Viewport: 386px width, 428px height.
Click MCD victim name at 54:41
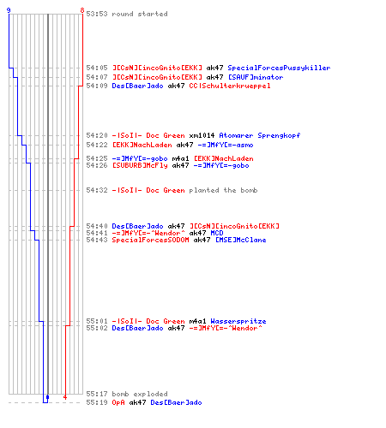217,233
